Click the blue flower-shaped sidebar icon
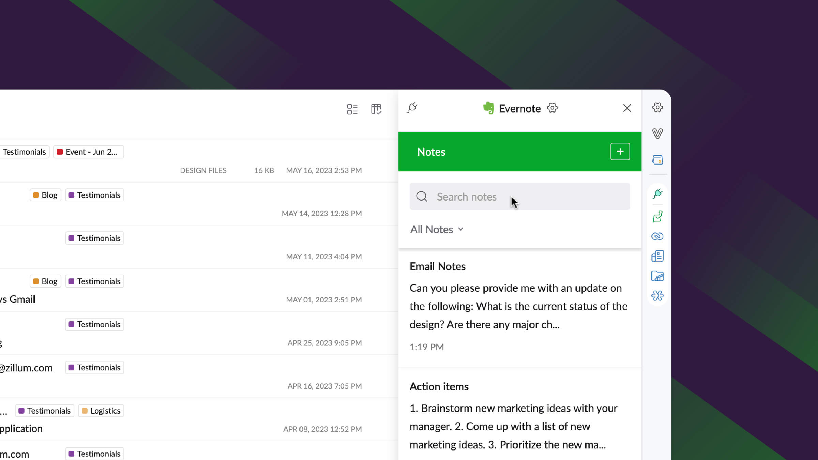Viewport: 818px width, 460px height. [x=657, y=295]
